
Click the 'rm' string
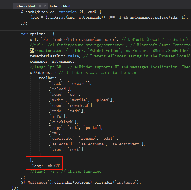(x=54, y=133)
